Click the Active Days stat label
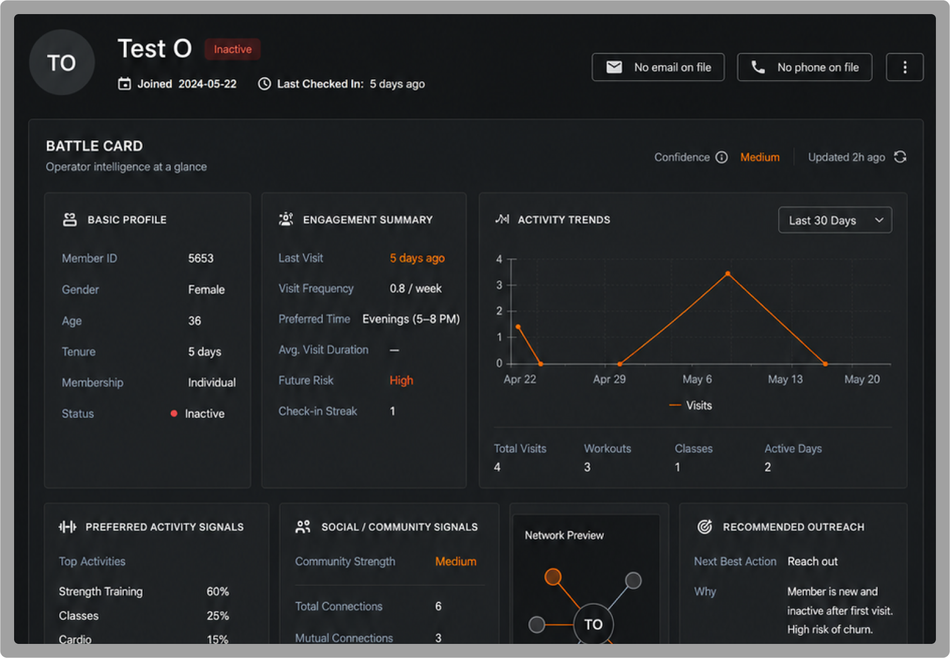Viewport: 950px width, 658px height. (793, 448)
